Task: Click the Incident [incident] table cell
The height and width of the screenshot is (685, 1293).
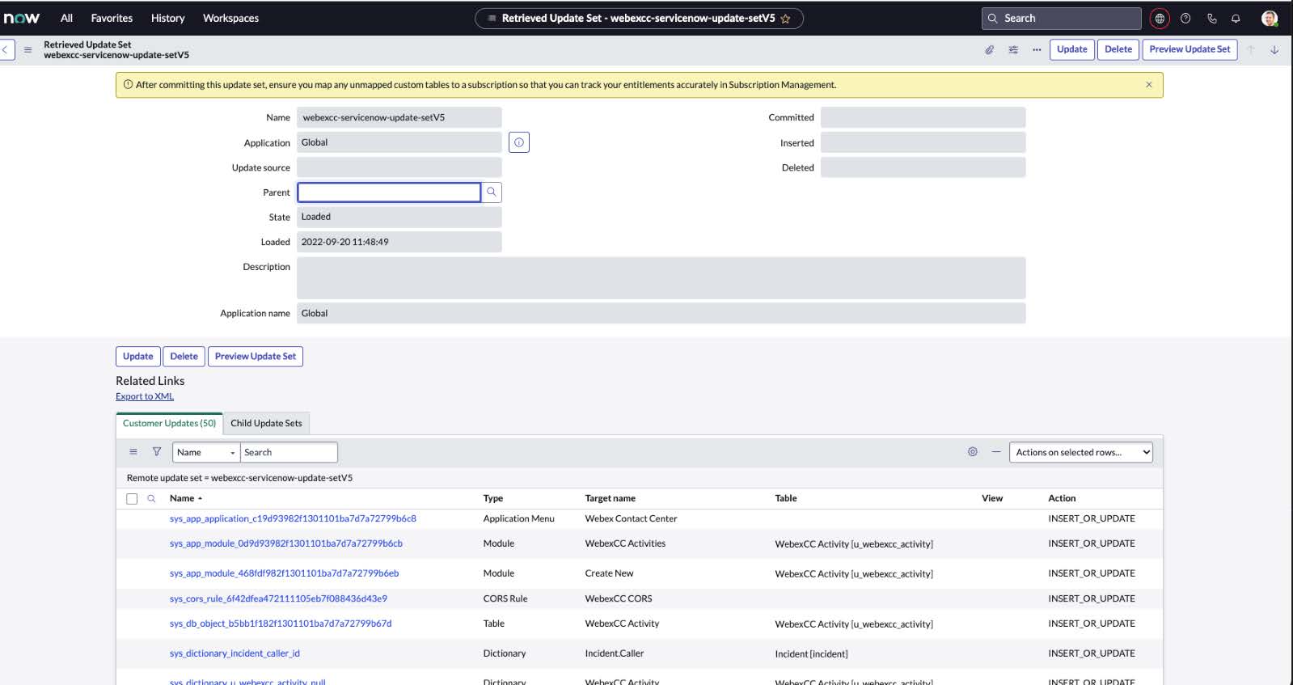Action: 811,653
